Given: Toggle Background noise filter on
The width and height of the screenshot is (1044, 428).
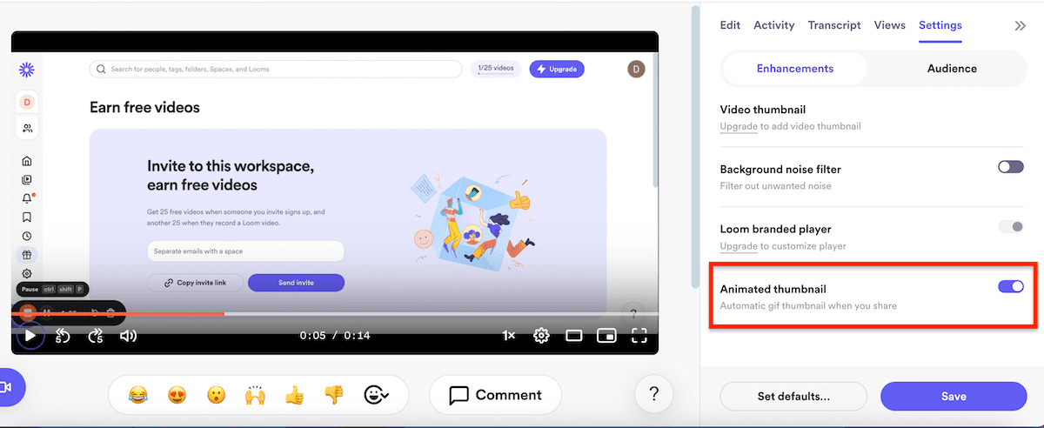Looking at the screenshot, I should (x=1010, y=167).
